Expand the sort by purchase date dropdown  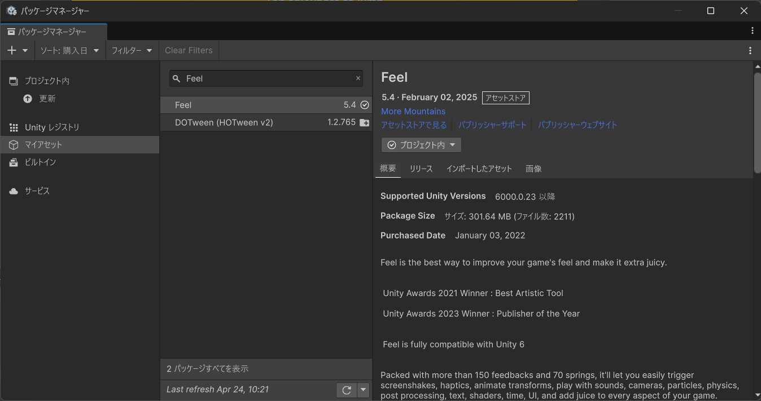coord(70,50)
